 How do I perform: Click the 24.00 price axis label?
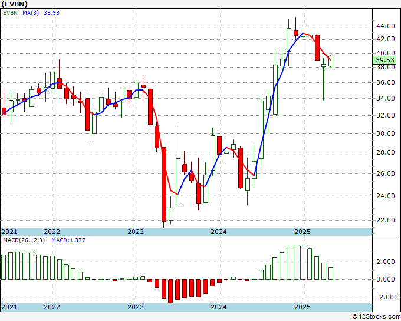pyautogui.click(x=386, y=196)
